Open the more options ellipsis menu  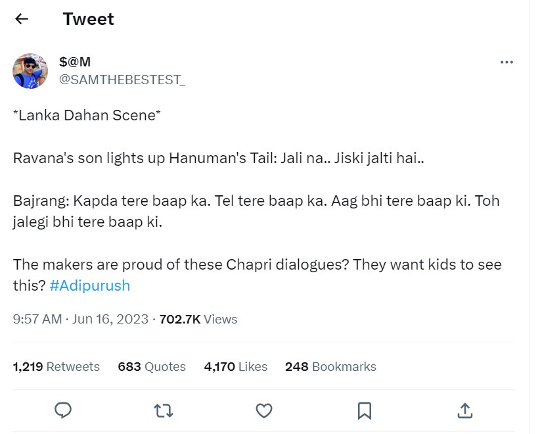pos(506,62)
